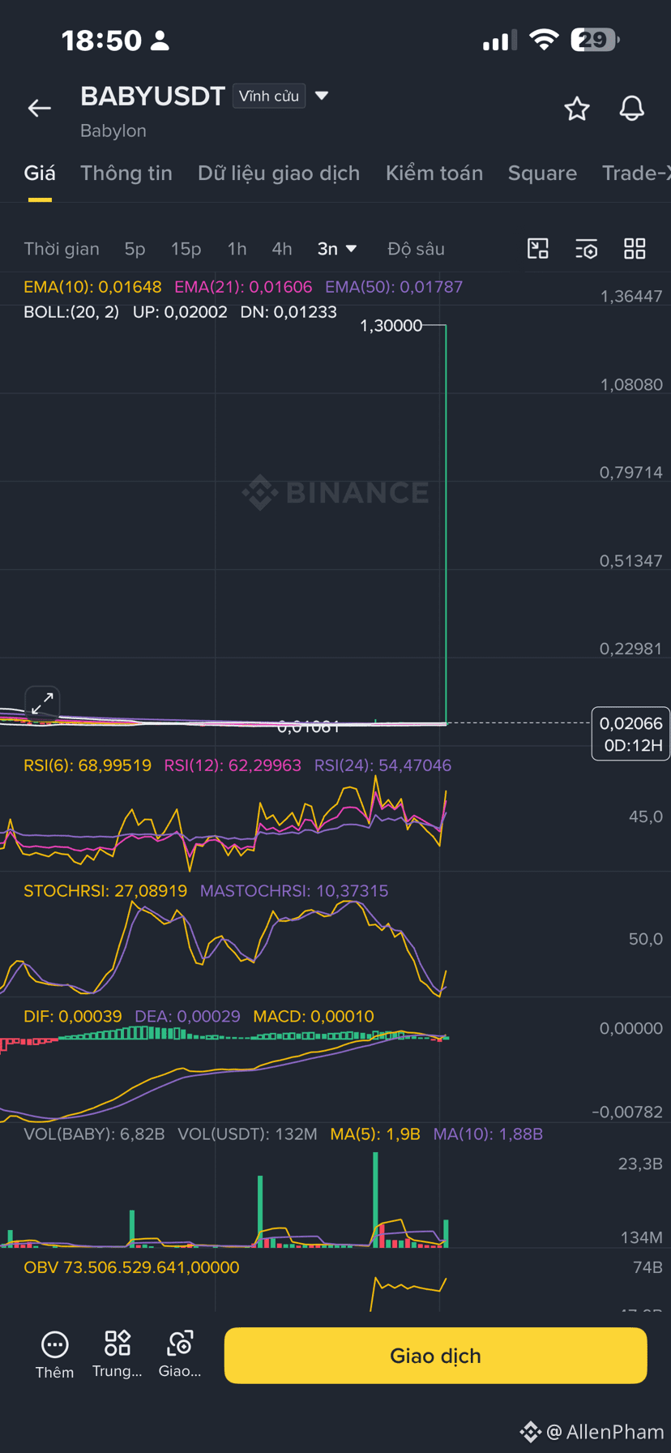Tap the current price label 0,02066
This screenshot has height=1453, width=671.
[x=631, y=723]
